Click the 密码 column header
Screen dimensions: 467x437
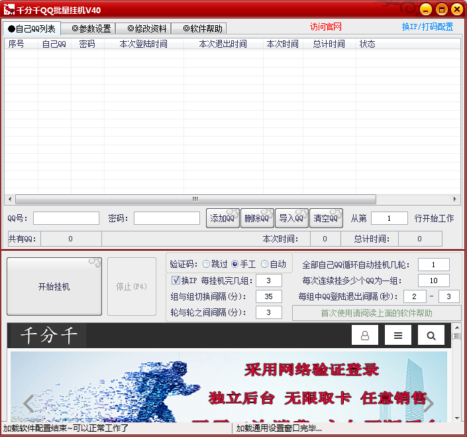pyautogui.click(x=87, y=44)
